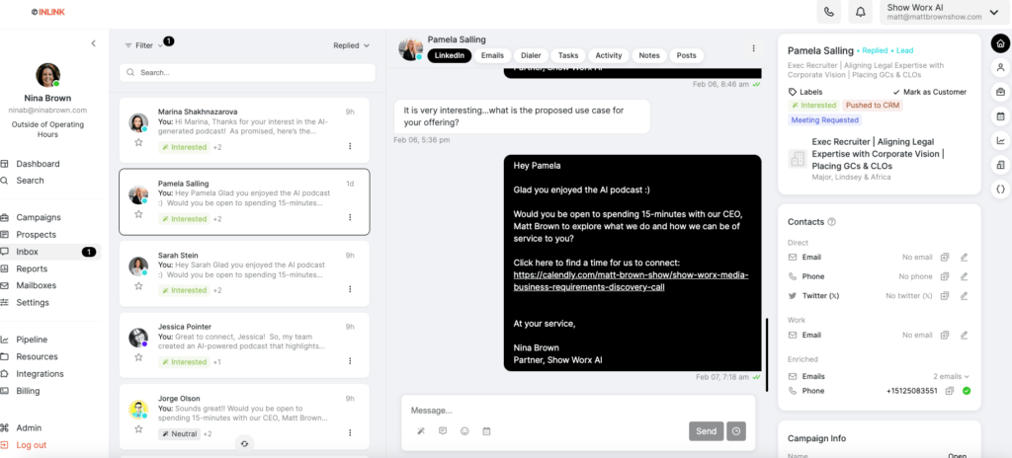
Task: Open the code braces icon in right rail
Action: tap(1000, 189)
